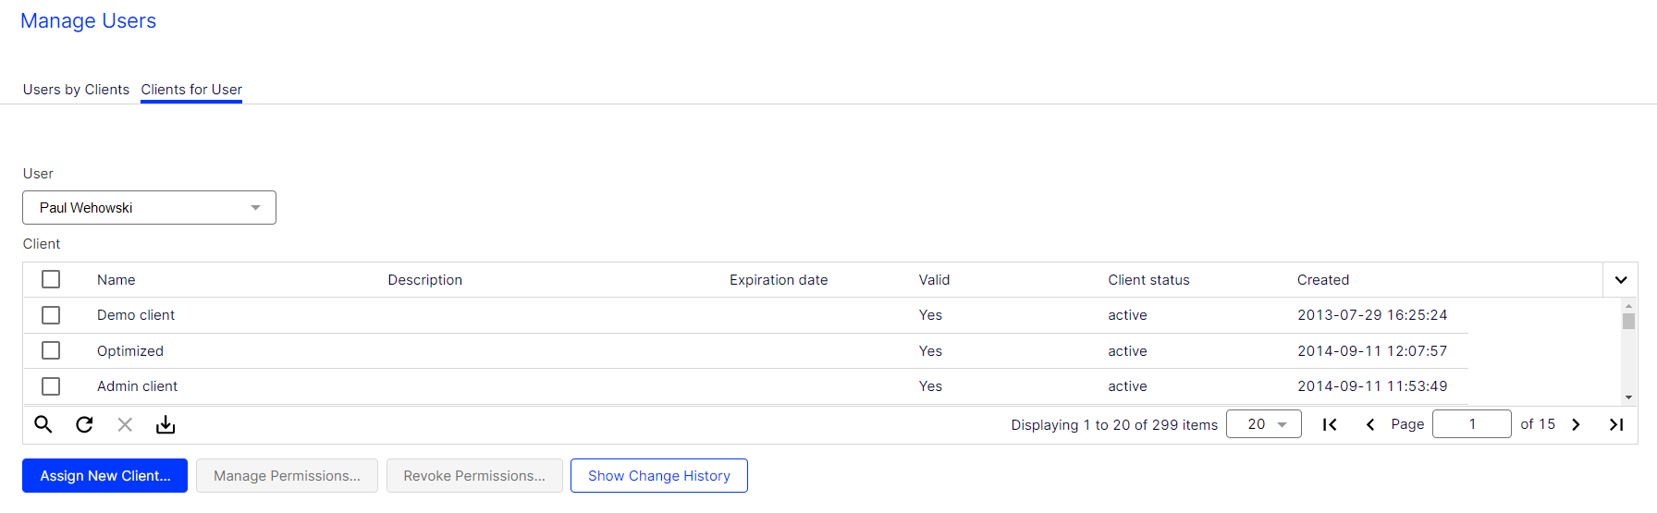Image resolution: width=1657 pixels, height=513 pixels.
Task: Open the User dropdown showing Paul Wehowski
Action: 149,208
